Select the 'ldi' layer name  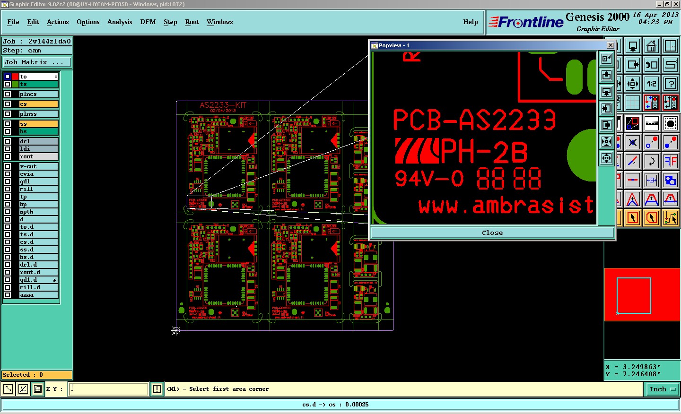[39, 149]
